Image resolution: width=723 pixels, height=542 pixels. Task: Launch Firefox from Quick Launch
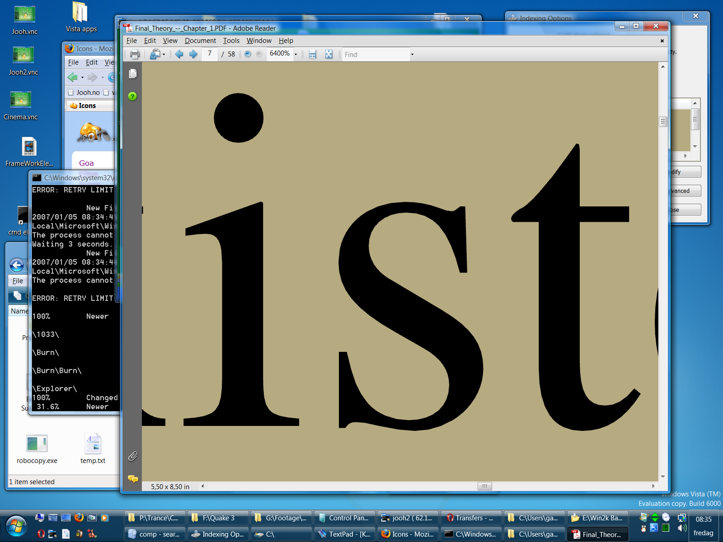[79, 518]
